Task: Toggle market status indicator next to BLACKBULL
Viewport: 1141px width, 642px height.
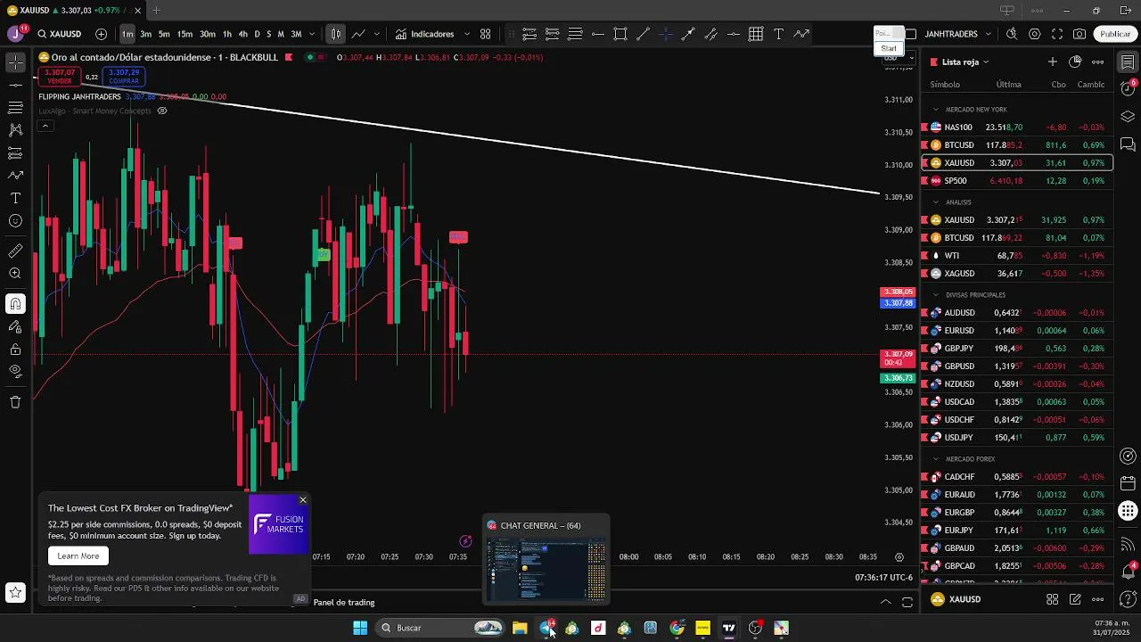Action: (x=309, y=57)
